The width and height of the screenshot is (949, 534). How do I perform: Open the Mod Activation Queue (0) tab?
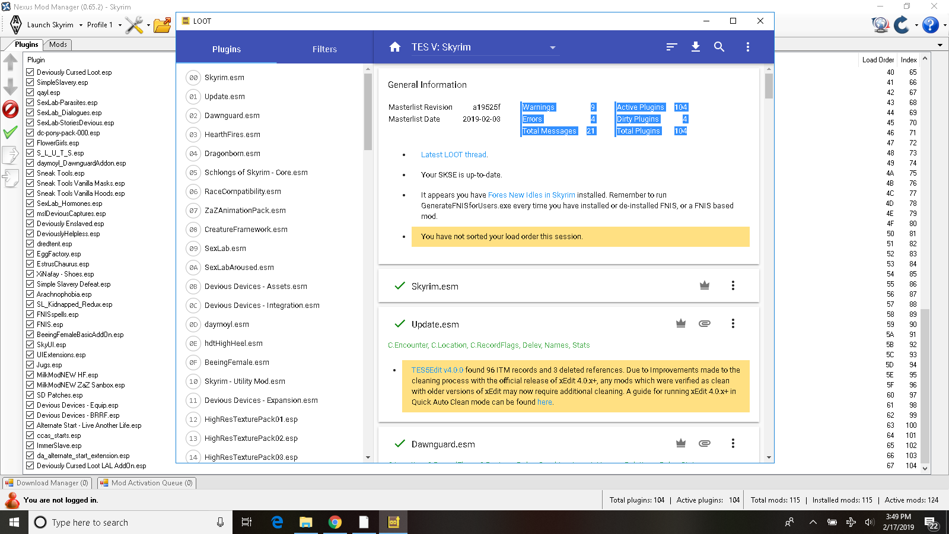[147, 483]
